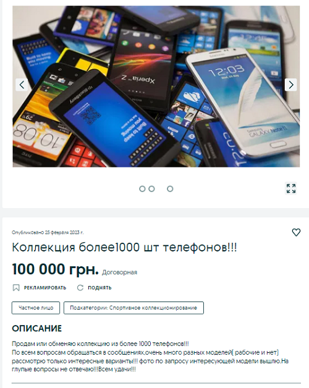Add listing to favorites with heart icon
This screenshot has height=388, width=309.
[x=296, y=232]
